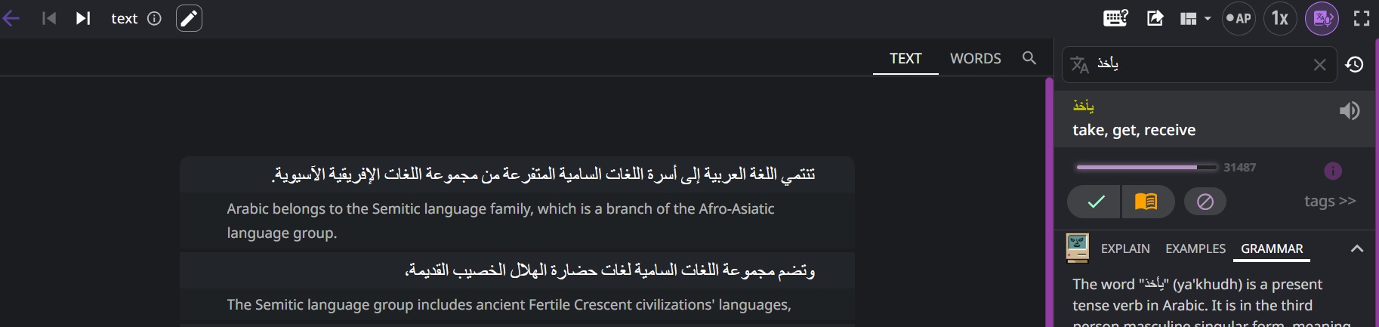Click the search icon beside WORDS tab
This screenshot has width=1379, height=327.
1029,58
